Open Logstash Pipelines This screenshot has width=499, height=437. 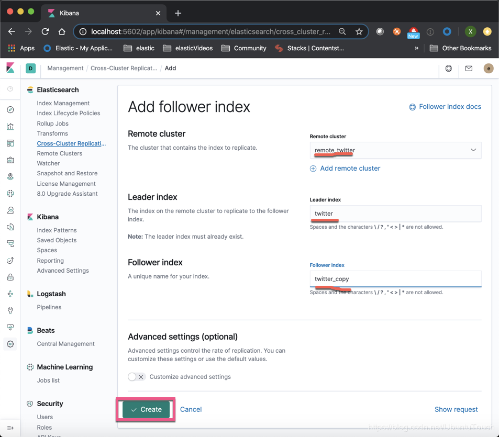tap(49, 307)
